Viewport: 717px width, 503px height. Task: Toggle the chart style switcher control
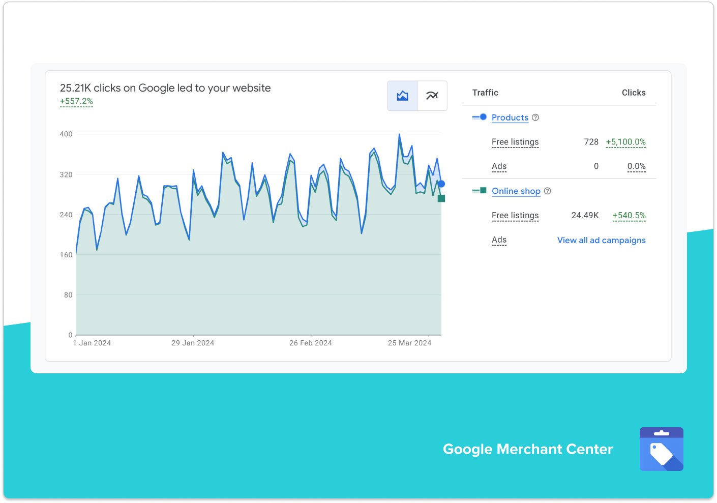click(x=417, y=95)
